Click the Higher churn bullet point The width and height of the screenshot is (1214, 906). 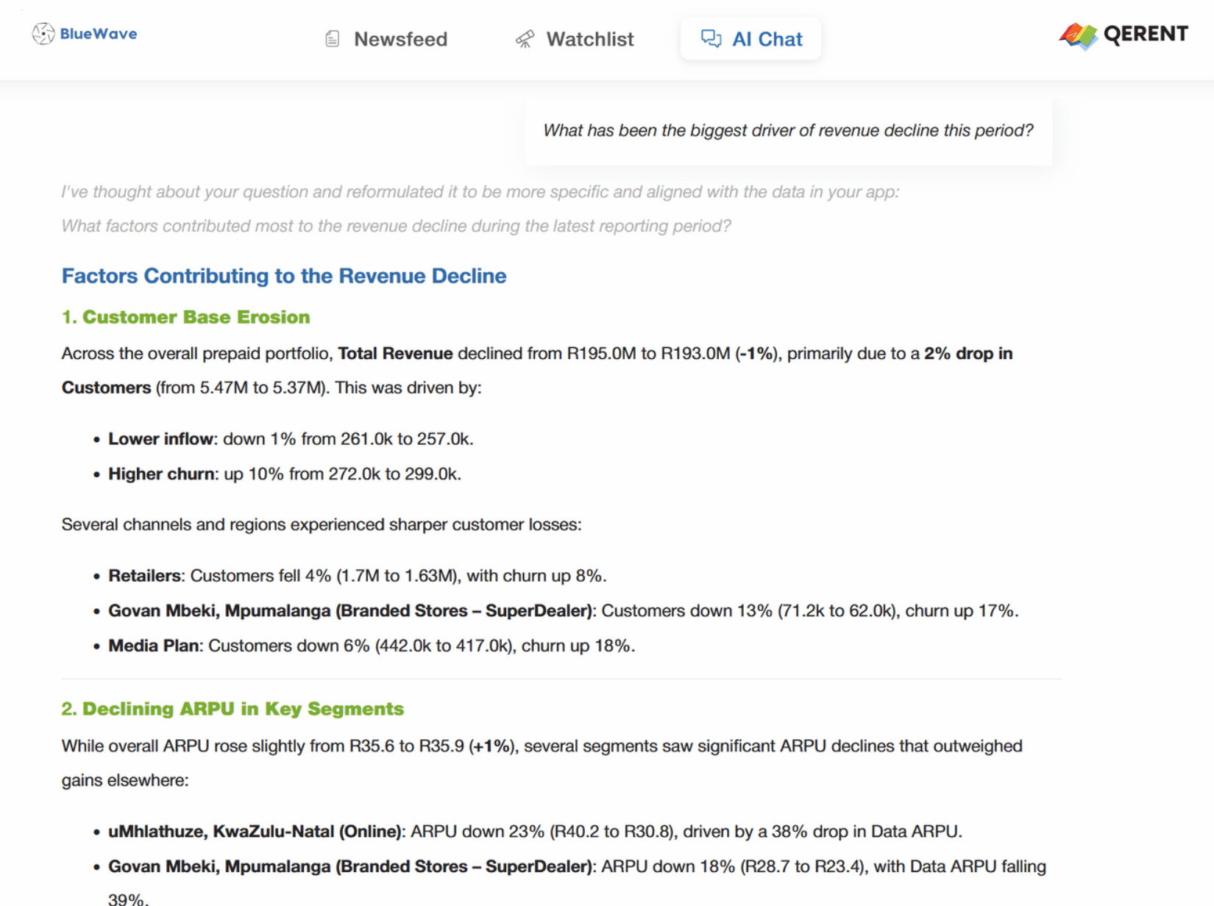pos(285,474)
